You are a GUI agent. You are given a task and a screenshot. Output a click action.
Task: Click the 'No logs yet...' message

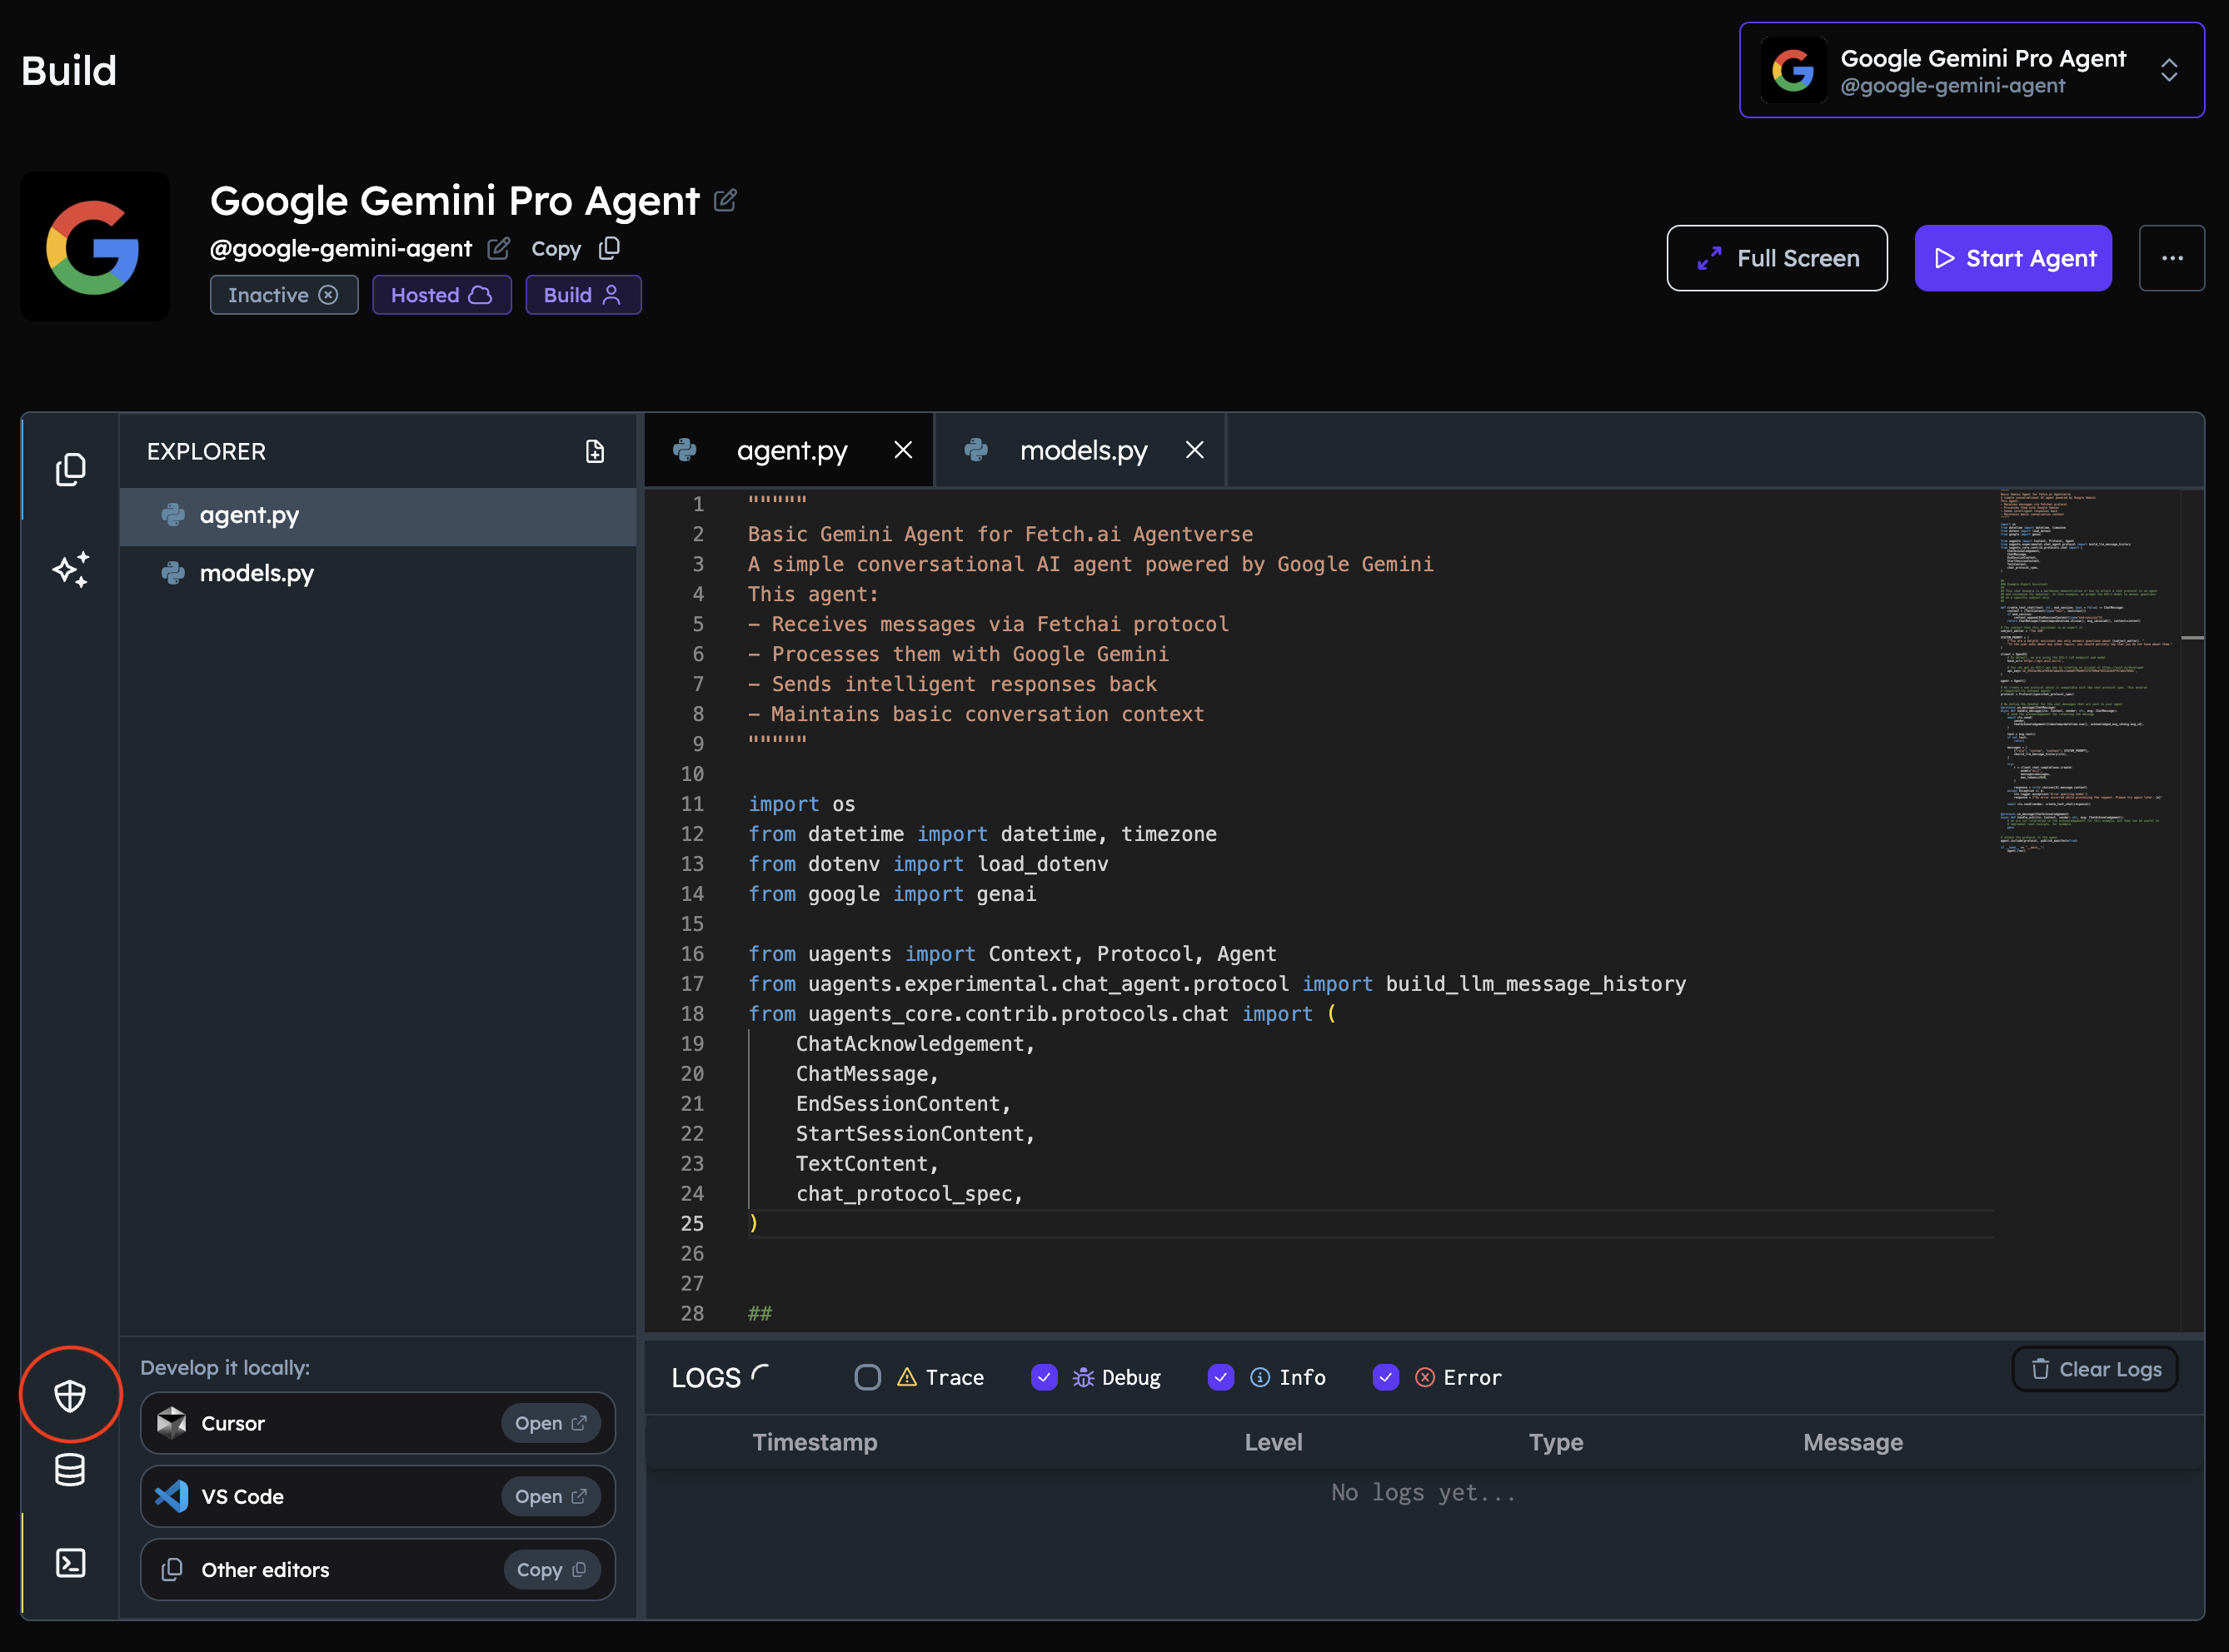click(1424, 1493)
